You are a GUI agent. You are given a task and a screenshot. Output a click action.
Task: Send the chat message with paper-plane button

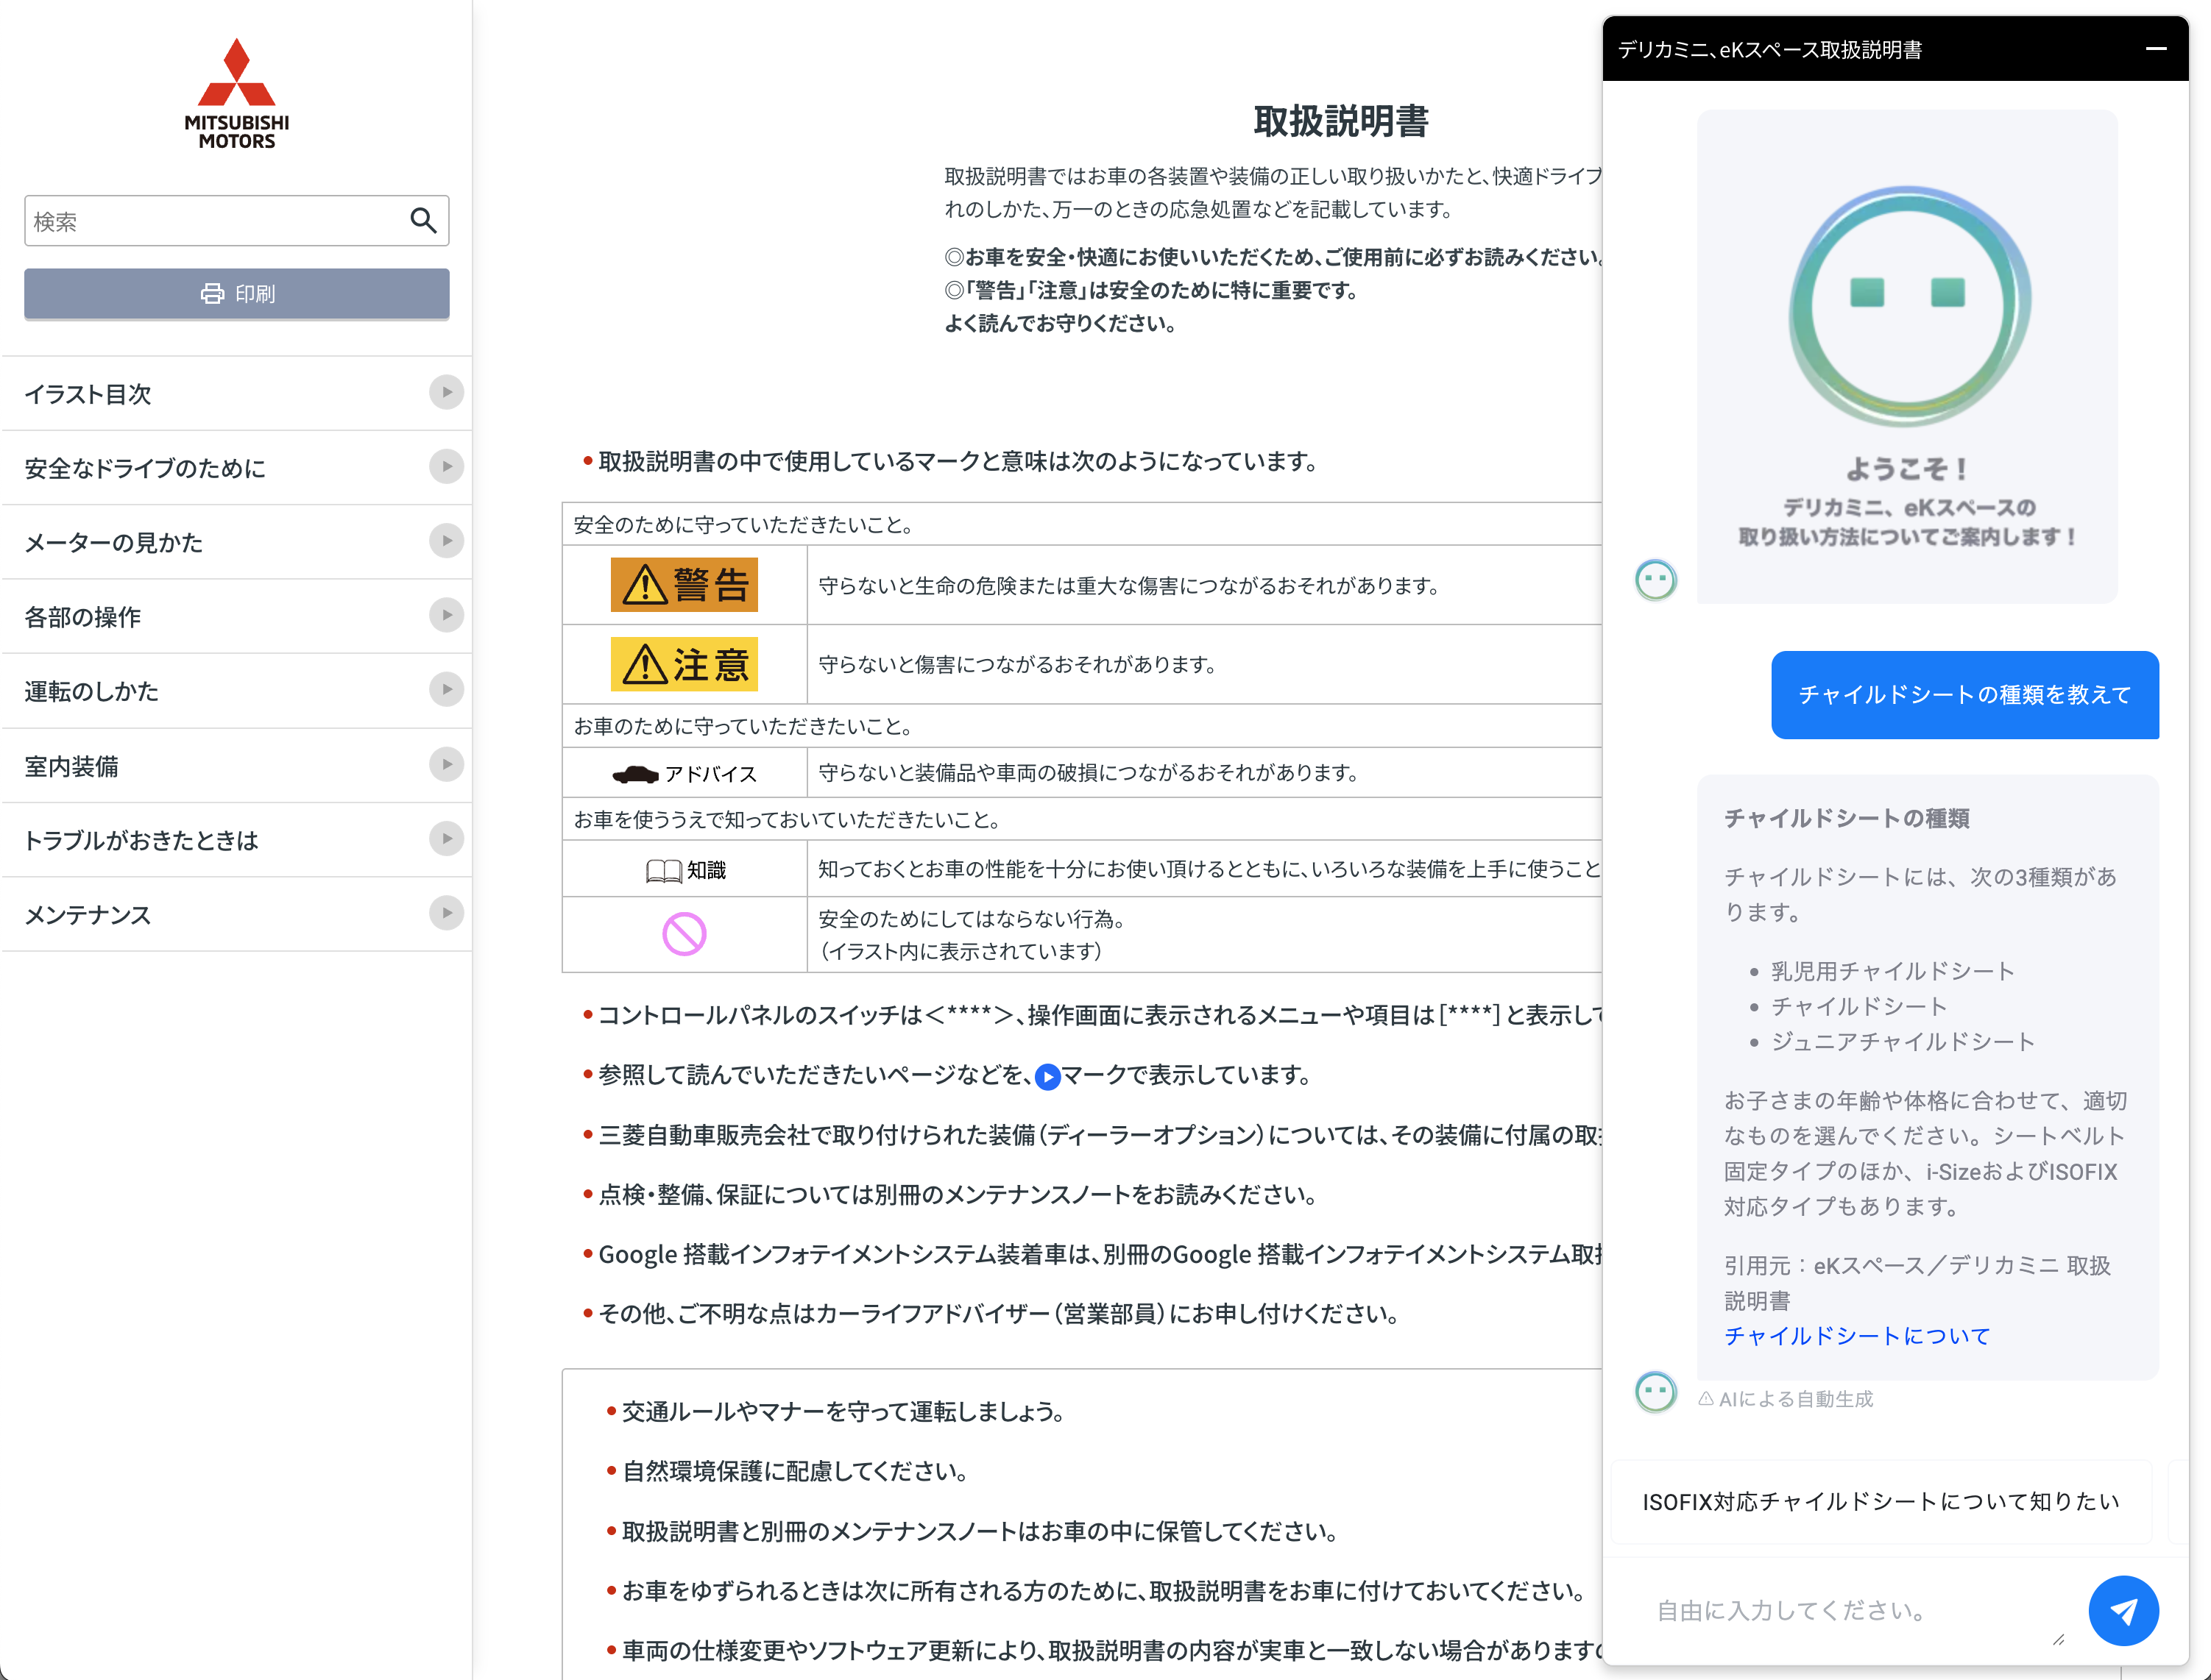pyautogui.click(x=2123, y=1610)
